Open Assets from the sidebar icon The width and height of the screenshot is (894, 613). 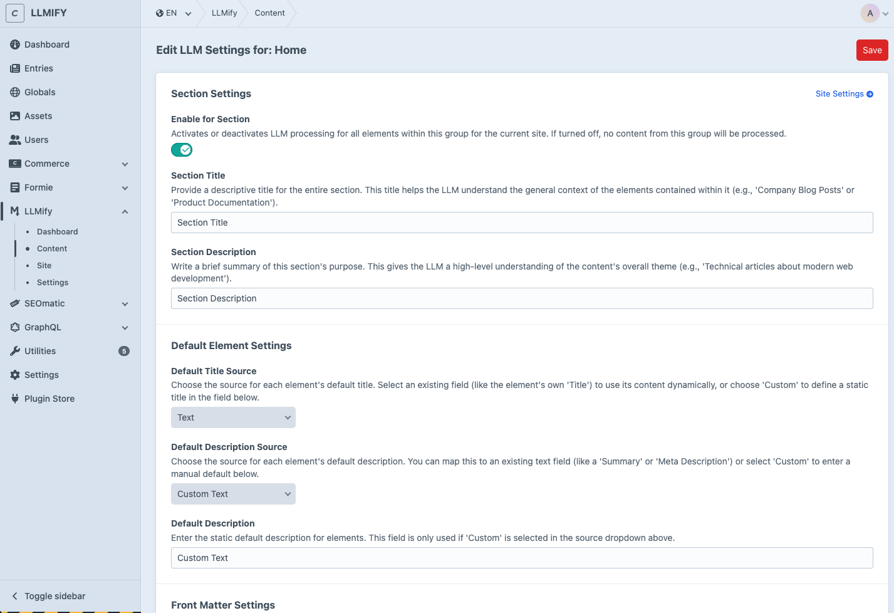(14, 116)
